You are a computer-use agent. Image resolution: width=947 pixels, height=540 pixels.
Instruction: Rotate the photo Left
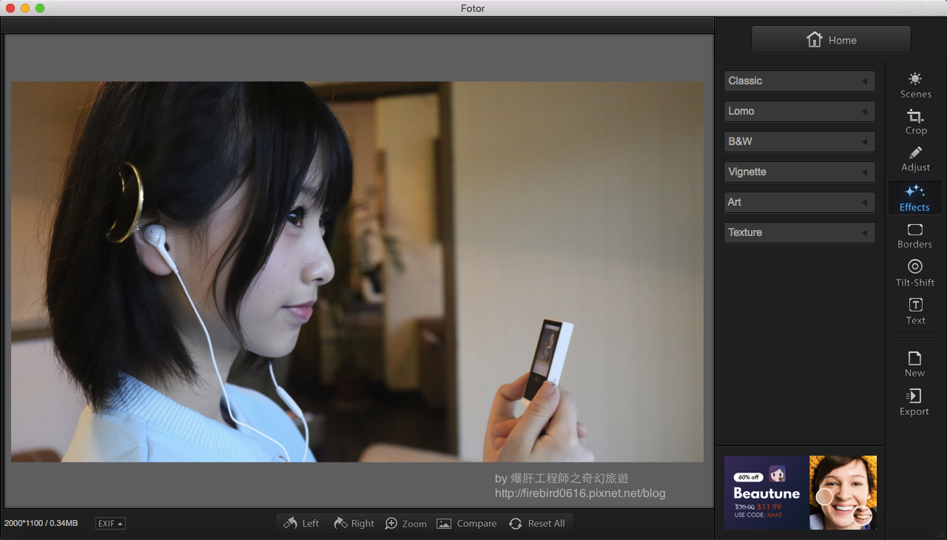pyautogui.click(x=301, y=524)
